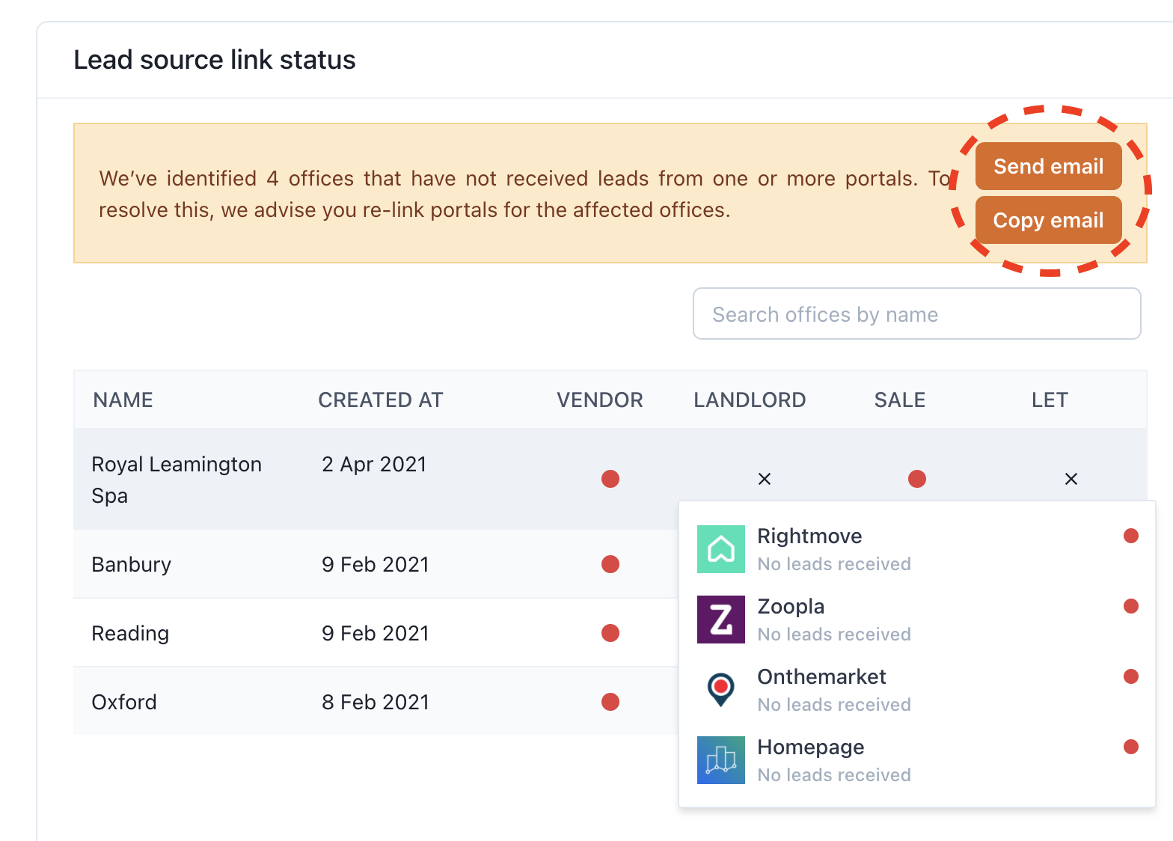Screen dimensions: 1173x841
Task: Click Banbury vendor status red dot
Action: point(610,564)
